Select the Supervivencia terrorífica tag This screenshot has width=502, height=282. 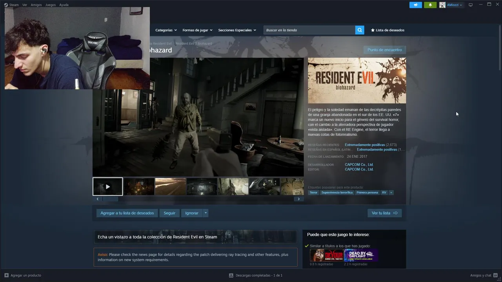[x=337, y=193]
